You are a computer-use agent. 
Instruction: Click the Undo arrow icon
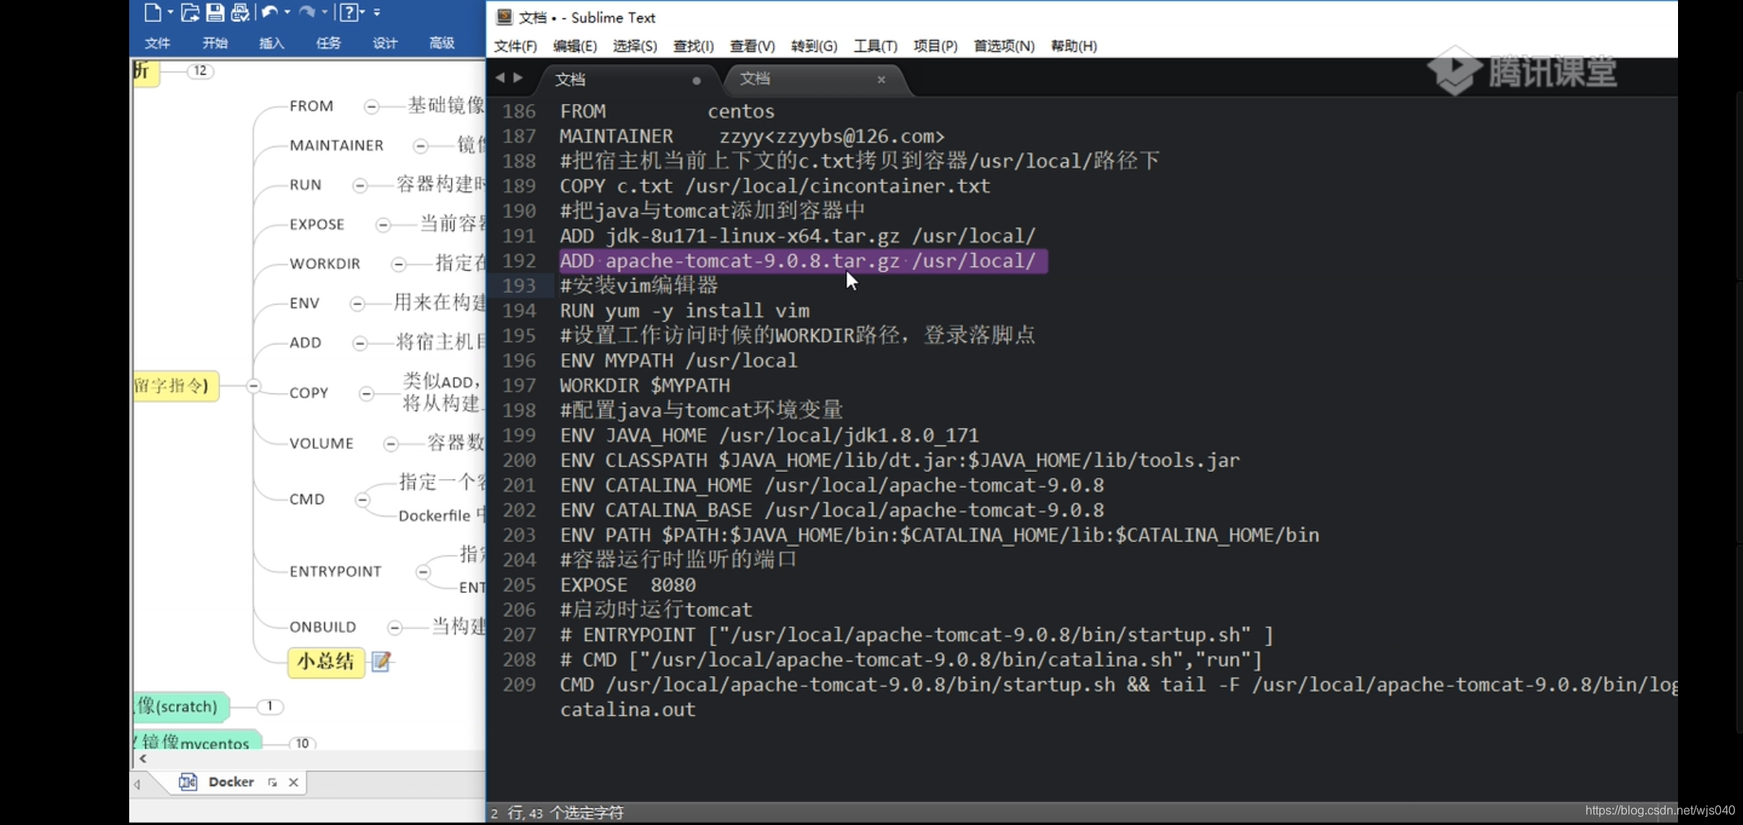tap(269, 12)
